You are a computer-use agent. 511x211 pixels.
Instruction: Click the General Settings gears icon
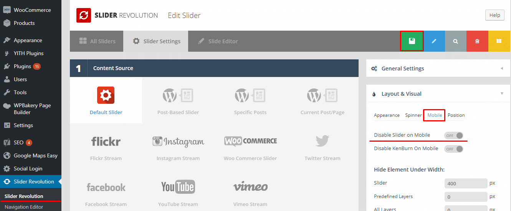(x=374, y=69)
